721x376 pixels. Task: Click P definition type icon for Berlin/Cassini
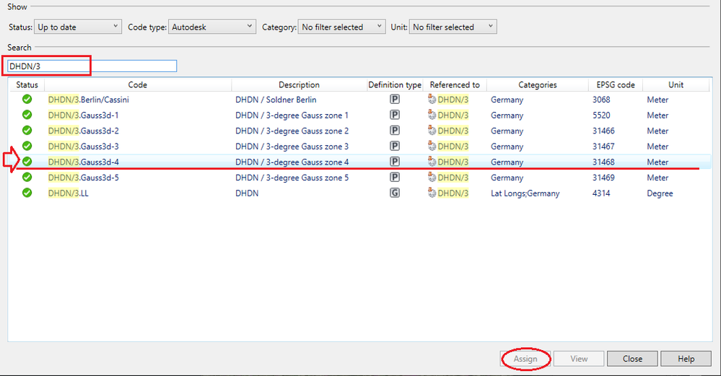pos(395,100)
